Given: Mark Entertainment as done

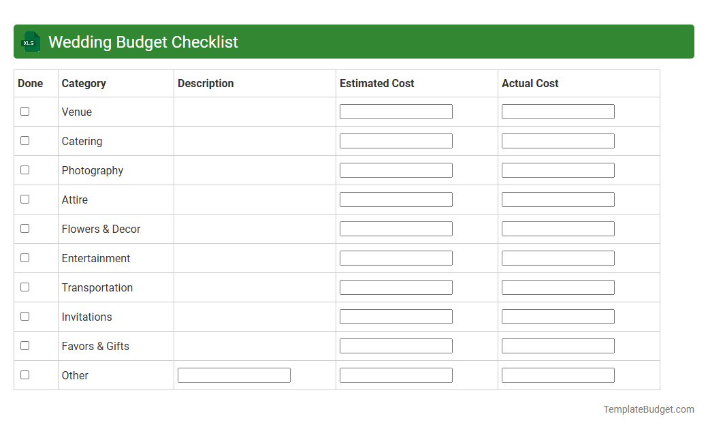Looking at the screenshot, I should click(x=25, y=257).
